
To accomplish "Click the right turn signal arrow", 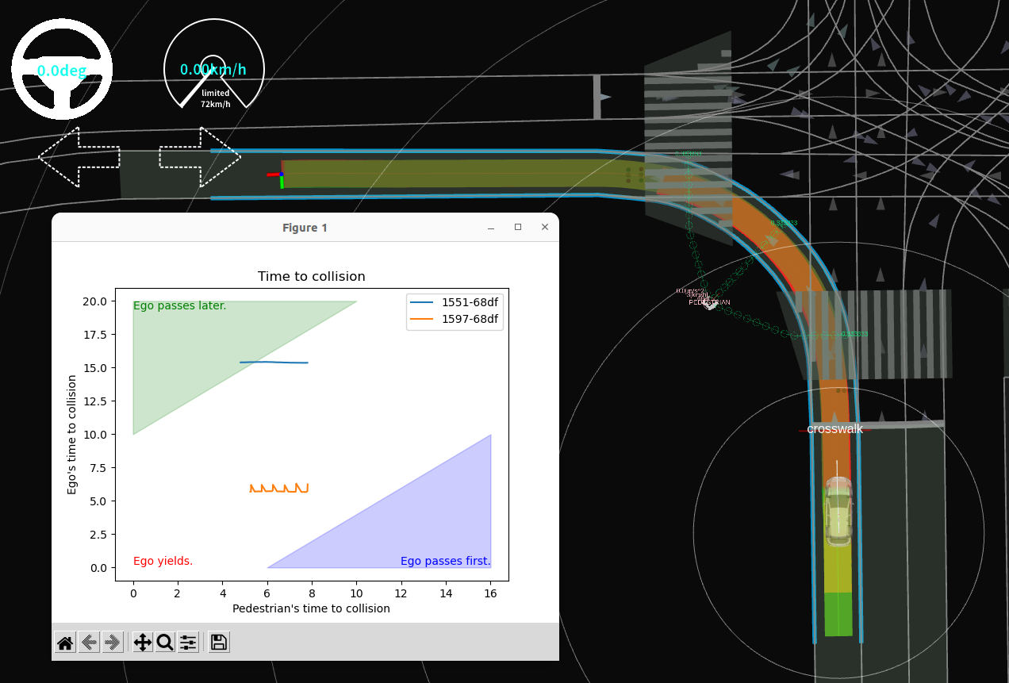I will pos(200,157).
